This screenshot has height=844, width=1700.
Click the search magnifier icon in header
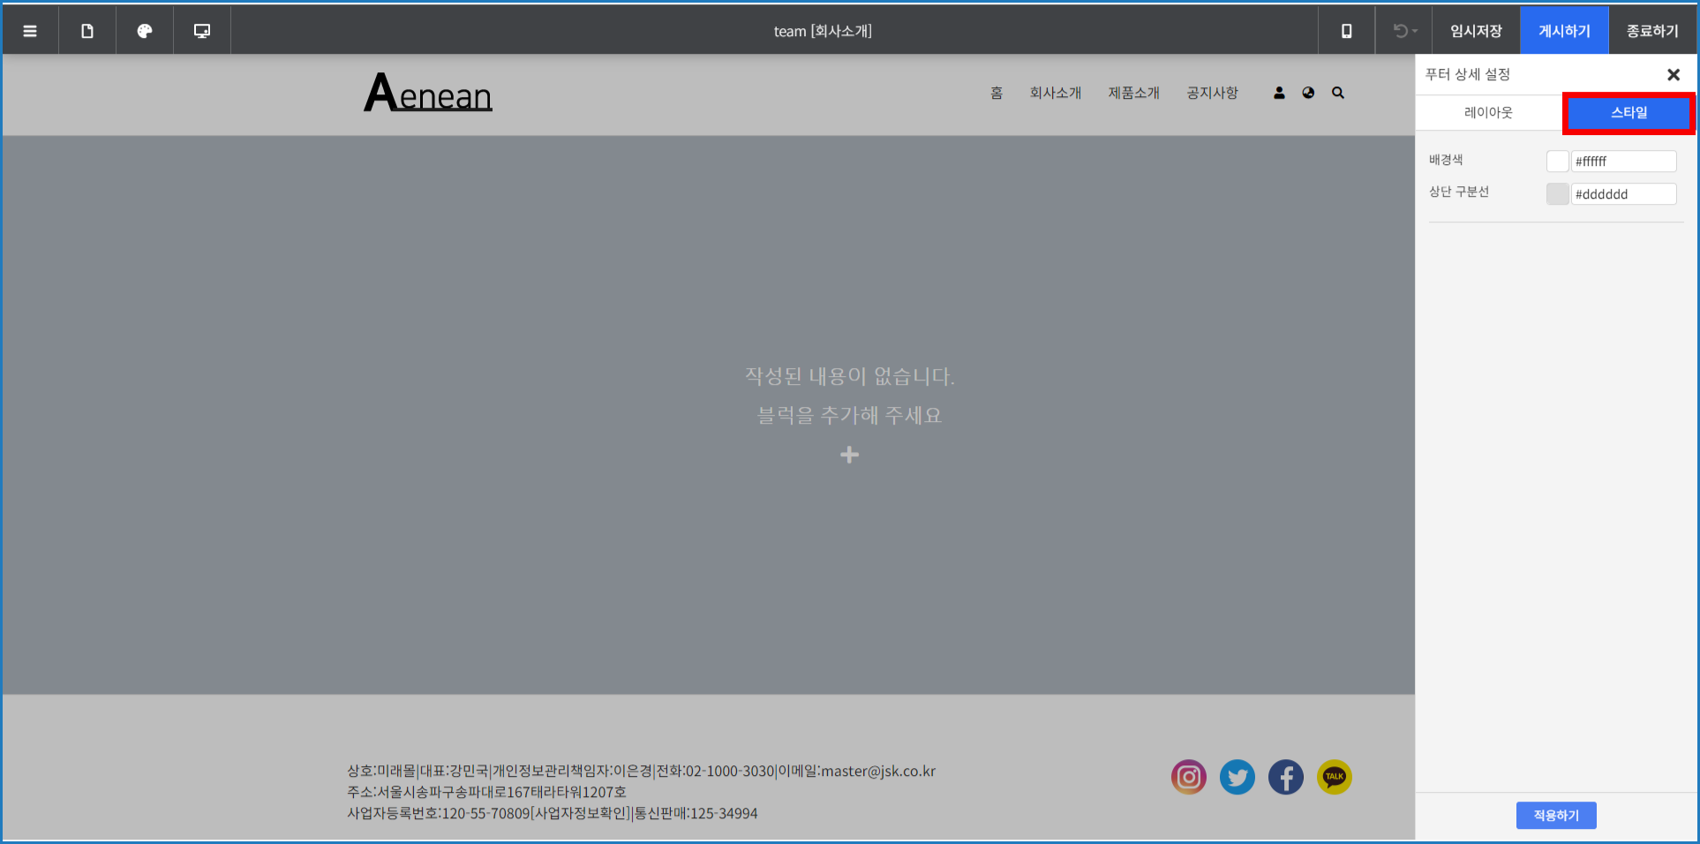1338,93
